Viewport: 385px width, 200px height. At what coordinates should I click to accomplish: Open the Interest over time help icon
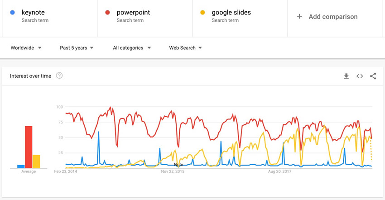click(59, 76)
